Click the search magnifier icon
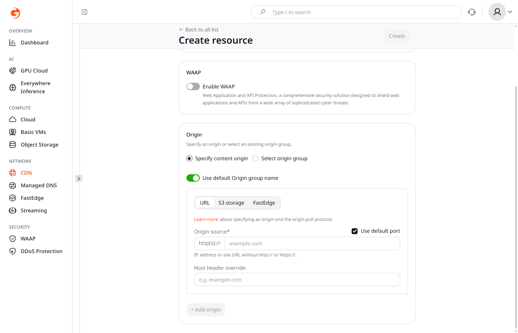 coord(263,12)
